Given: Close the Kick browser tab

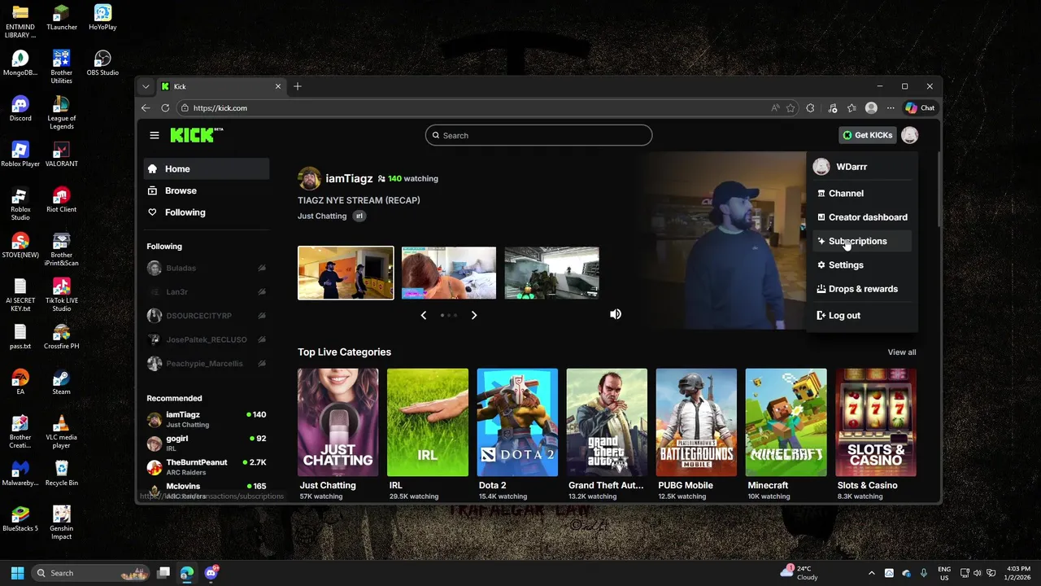Looking at the screenshot, I should (x=278, y=86).
